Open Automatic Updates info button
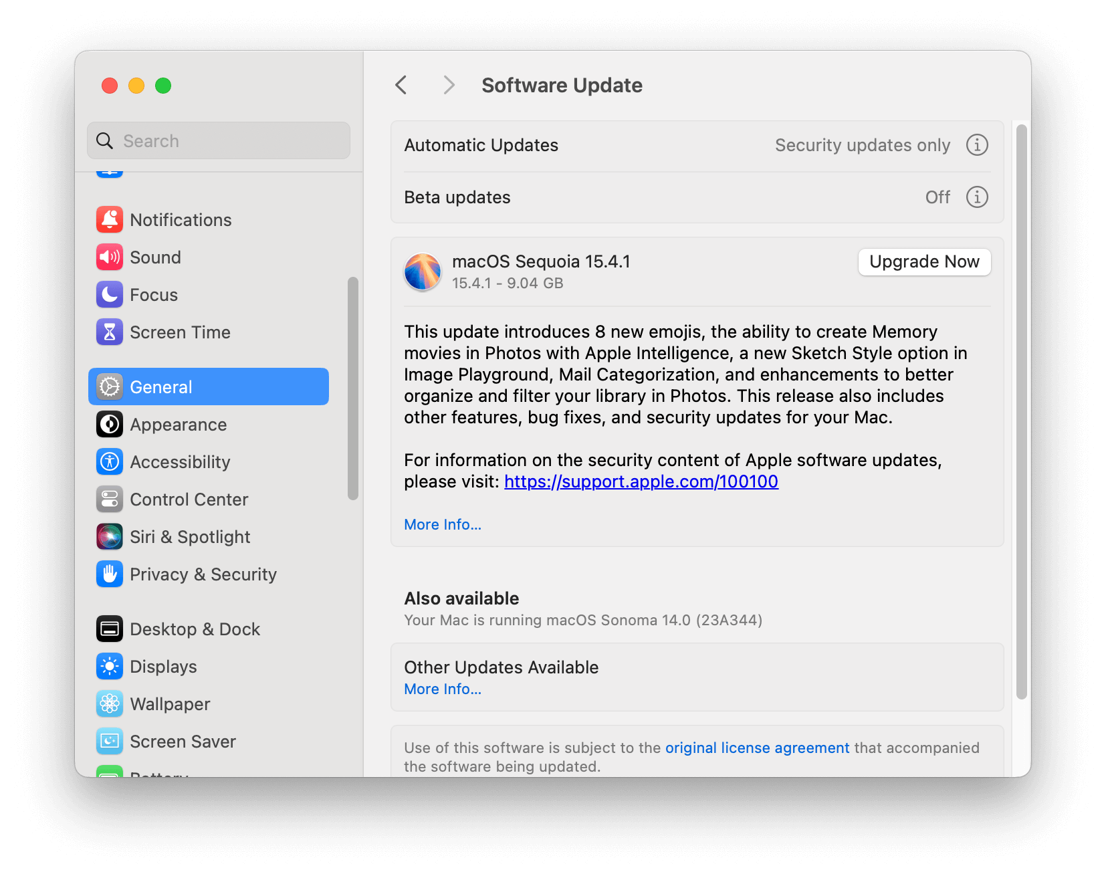This screenshot has width=1106, height=876. click(x=977, y=144)
